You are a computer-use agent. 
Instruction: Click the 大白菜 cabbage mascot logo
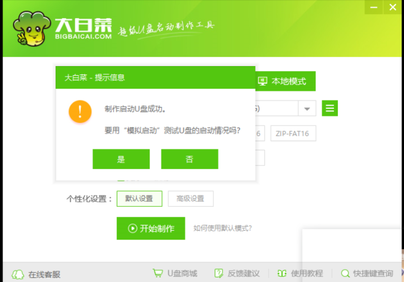(x=31, y=28)
